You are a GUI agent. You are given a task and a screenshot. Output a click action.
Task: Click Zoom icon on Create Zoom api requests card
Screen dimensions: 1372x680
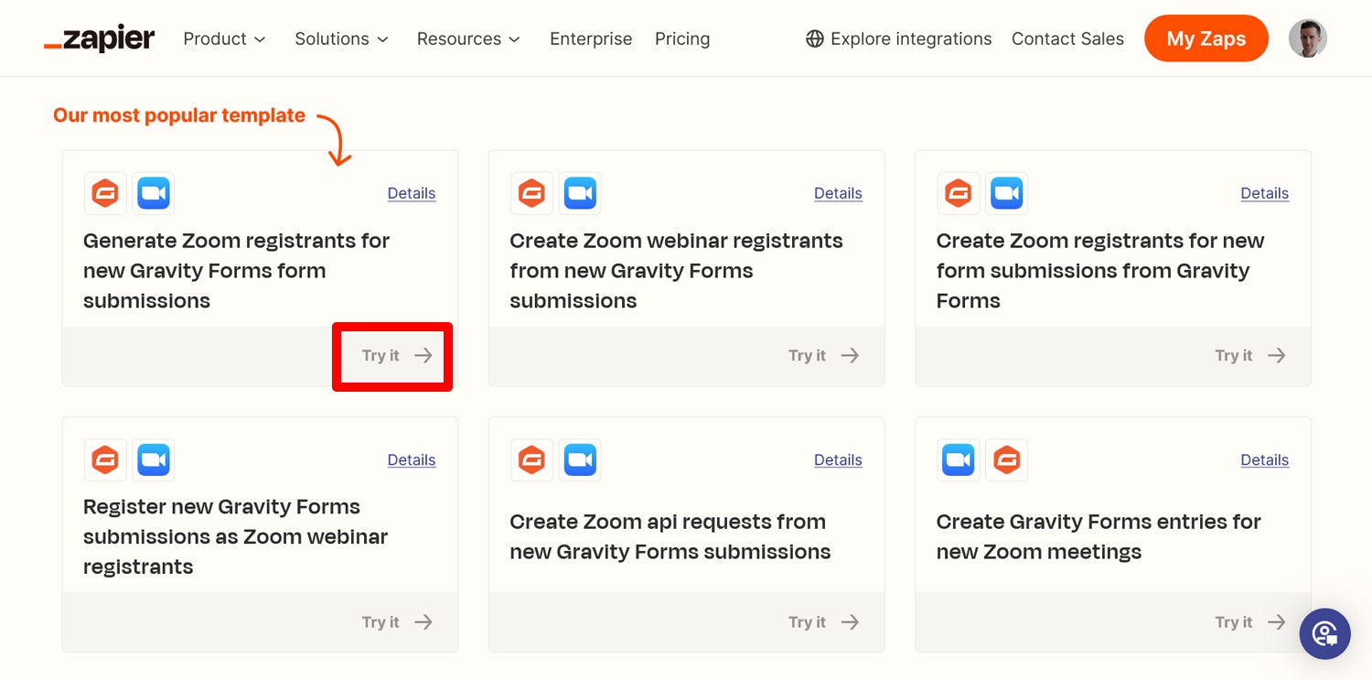click(580, 459)
